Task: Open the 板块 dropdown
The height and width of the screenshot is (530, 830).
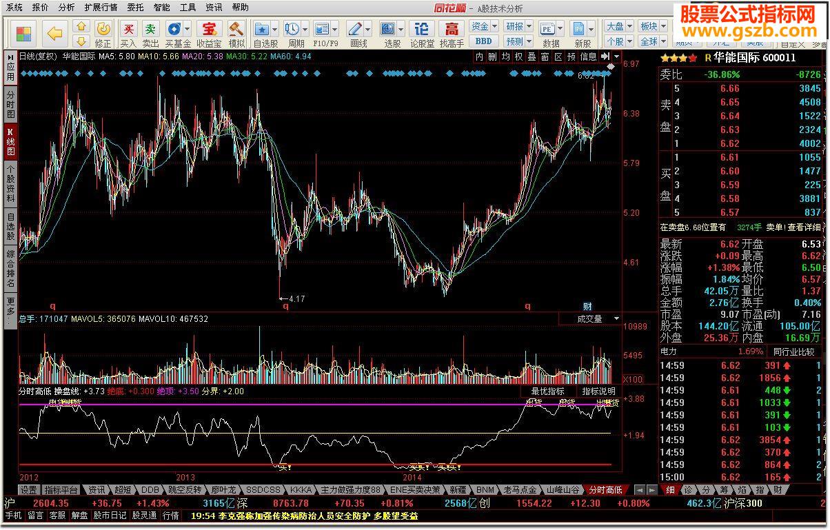Action: click(x=653, y=27)
